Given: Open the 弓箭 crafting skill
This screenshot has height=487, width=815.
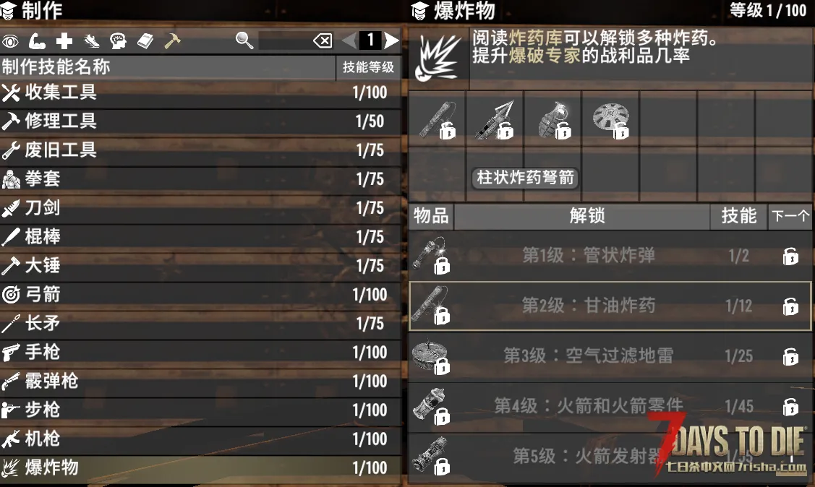Looking at the screenshot, I should [x=200, y=295].
